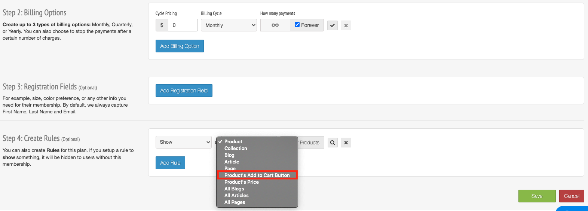This screenshot has width=588, height=211.
Task: Remove billing option with x icon
Action: pyautogui.click(x=346, y=25)
